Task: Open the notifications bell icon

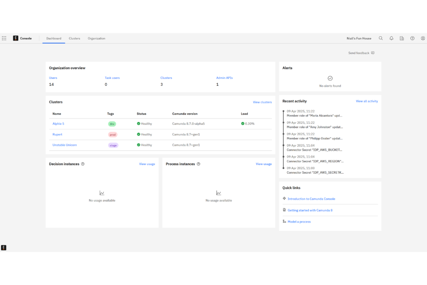Action: [x=391, y=38]
